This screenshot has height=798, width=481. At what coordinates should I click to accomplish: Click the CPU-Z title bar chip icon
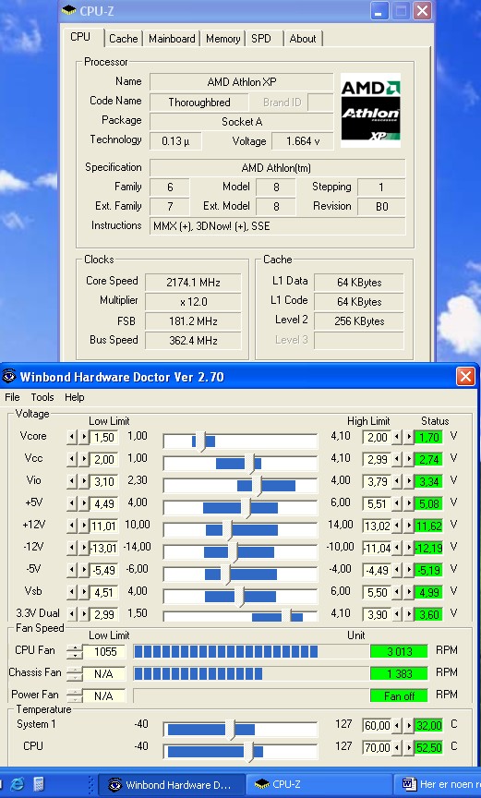tap(69, 9)
